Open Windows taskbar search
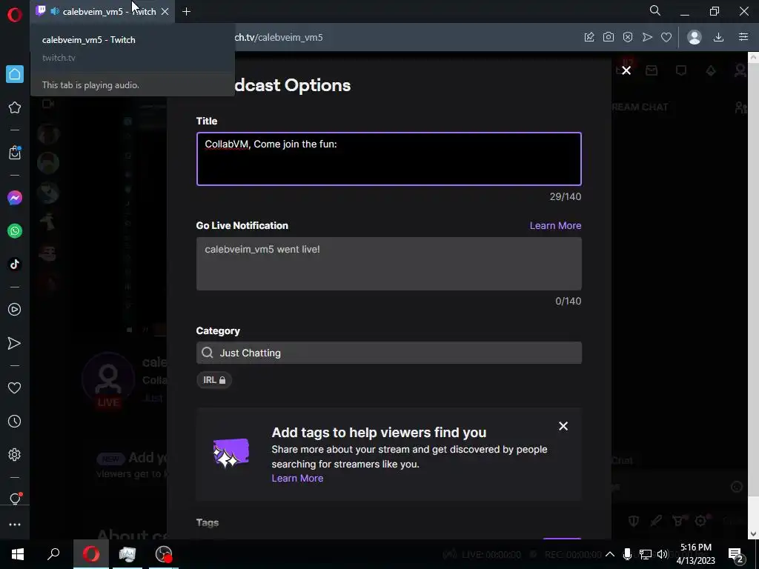The width and height of the screenshot is (759, 569). pos(53,554)
